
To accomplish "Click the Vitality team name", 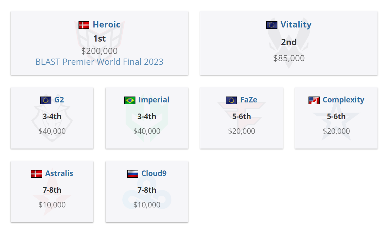I will pyautogui.click(x=296, y=25).
